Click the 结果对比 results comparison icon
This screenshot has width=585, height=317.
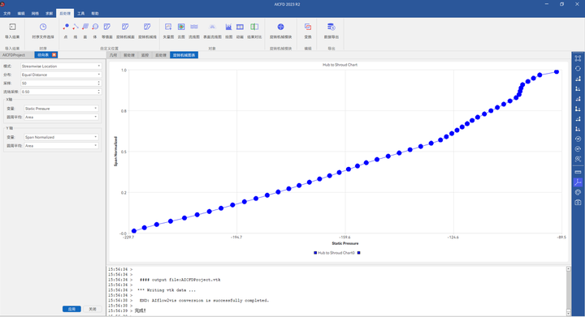coord(254,27)
